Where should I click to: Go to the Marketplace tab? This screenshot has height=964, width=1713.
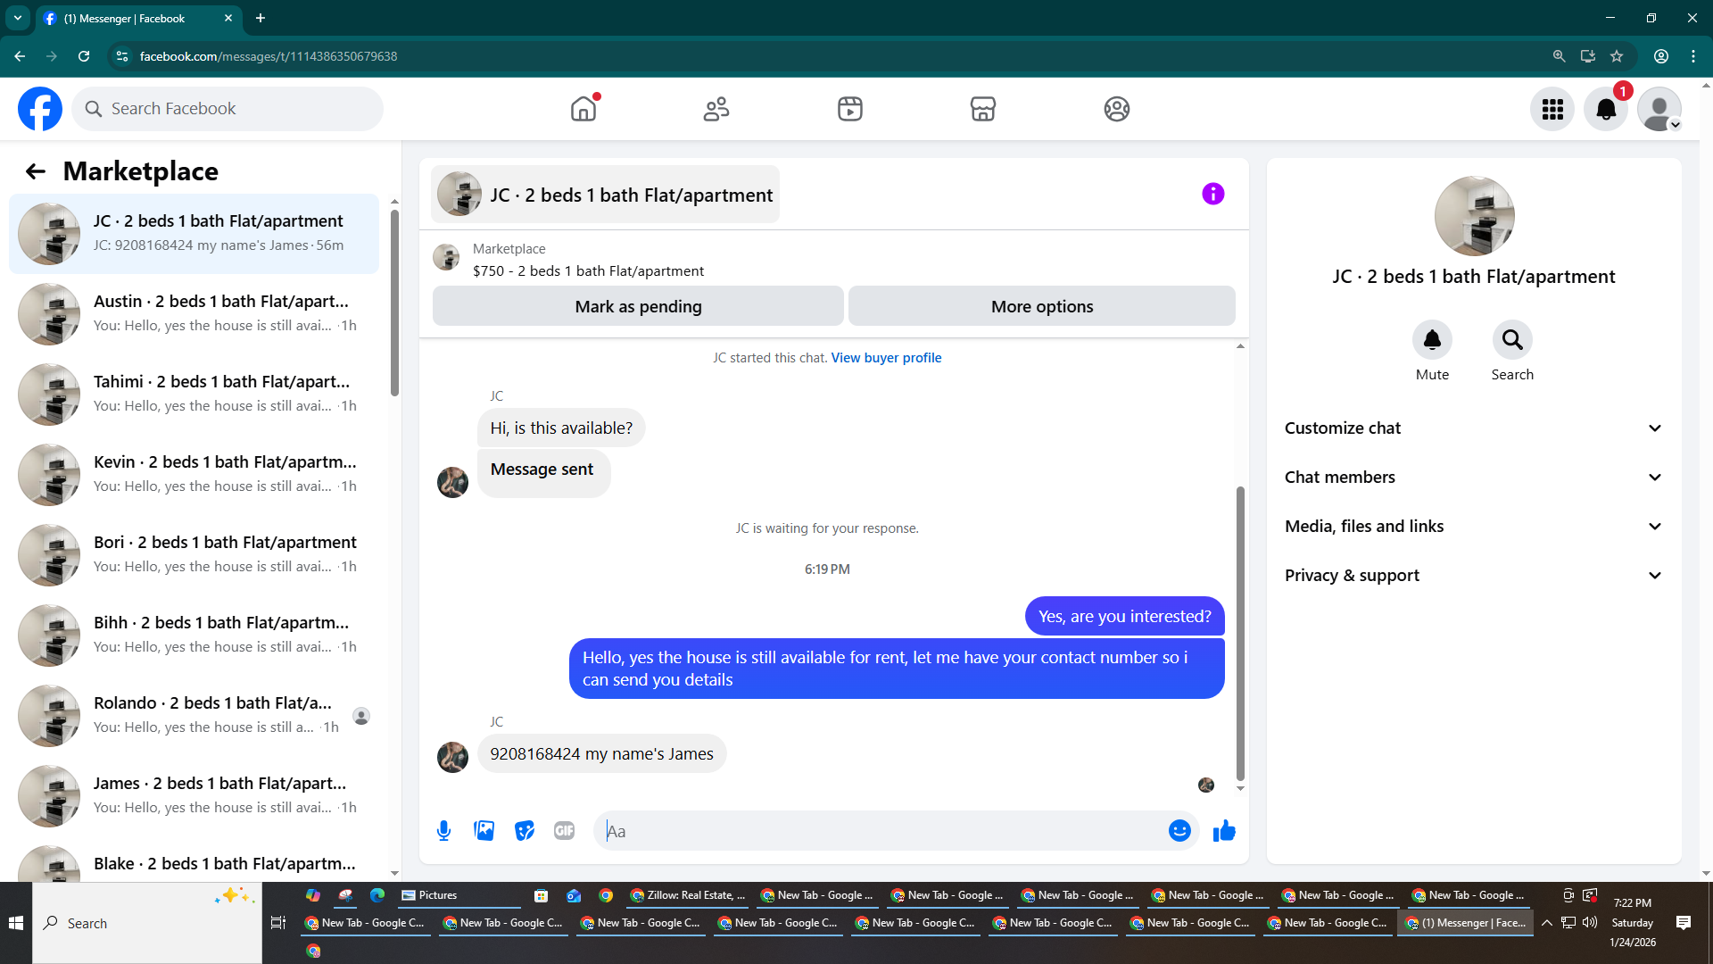pyautogui.click(x=982, y=109)
